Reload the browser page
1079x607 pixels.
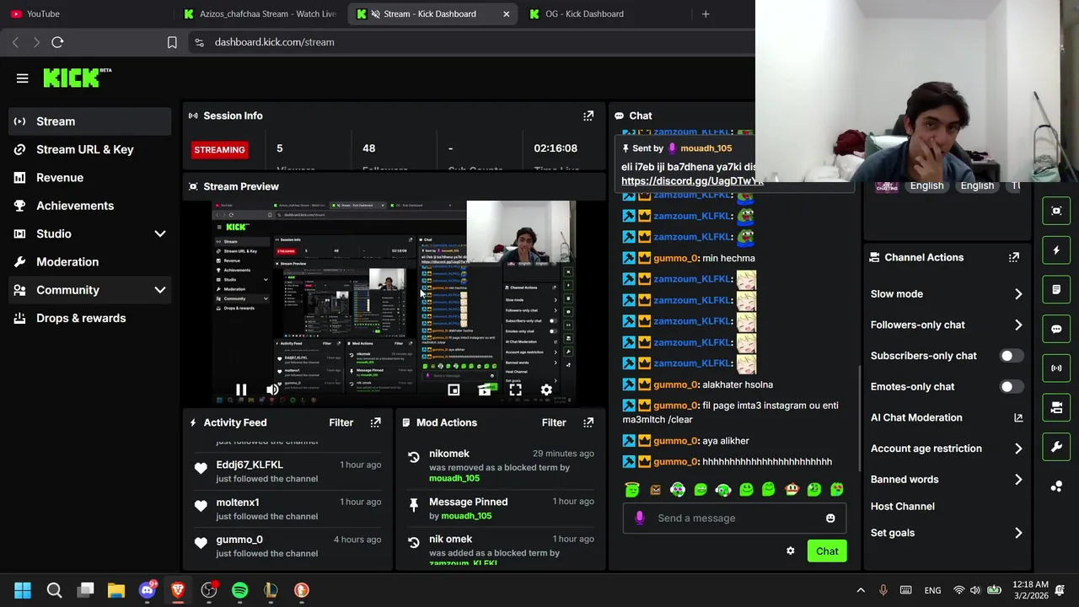tap(57, 42)
